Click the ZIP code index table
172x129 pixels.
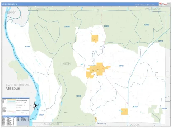16,120
